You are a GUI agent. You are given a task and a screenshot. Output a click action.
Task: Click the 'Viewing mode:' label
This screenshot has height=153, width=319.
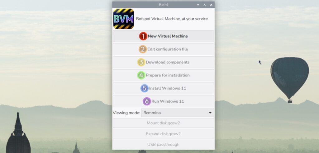[126, 113]
